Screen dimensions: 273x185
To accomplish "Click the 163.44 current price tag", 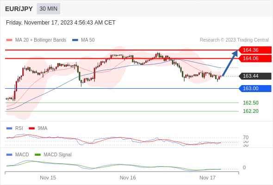I will pyautogui.click(x=255, y=76).
